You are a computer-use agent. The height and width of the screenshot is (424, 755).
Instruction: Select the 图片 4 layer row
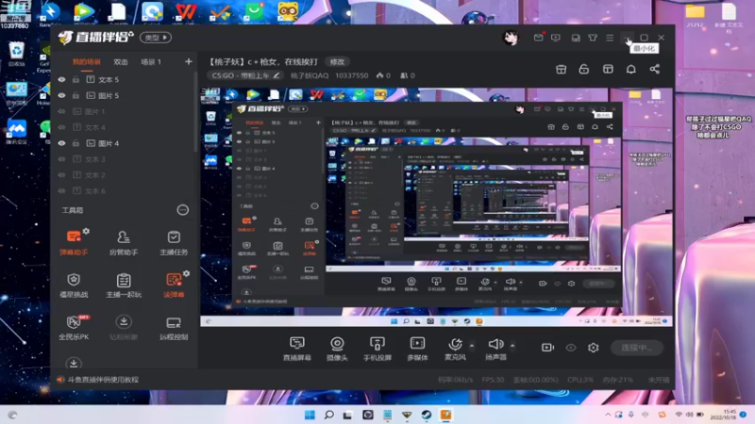[x=124, y=143]
